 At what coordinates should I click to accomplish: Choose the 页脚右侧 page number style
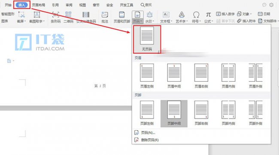[x=201, y=113]
